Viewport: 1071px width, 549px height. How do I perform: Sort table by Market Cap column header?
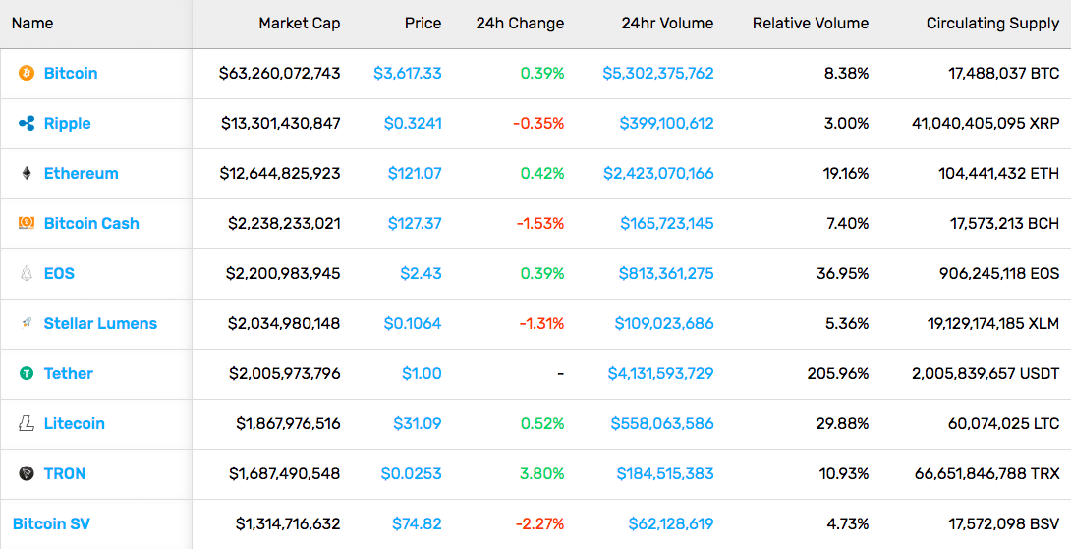click(299, 24)
